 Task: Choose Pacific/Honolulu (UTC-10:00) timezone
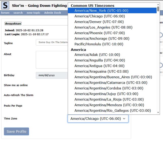tap(99, 44)
